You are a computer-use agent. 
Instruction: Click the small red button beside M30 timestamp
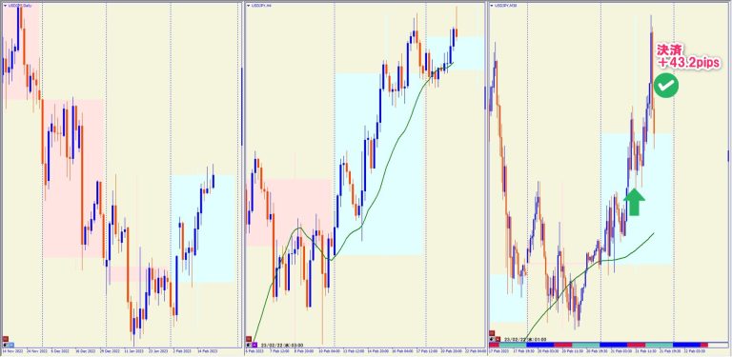coord(498,339)
